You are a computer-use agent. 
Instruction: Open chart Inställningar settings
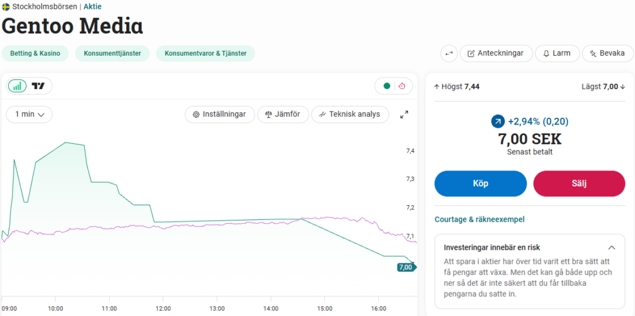(x=220, y=115)
